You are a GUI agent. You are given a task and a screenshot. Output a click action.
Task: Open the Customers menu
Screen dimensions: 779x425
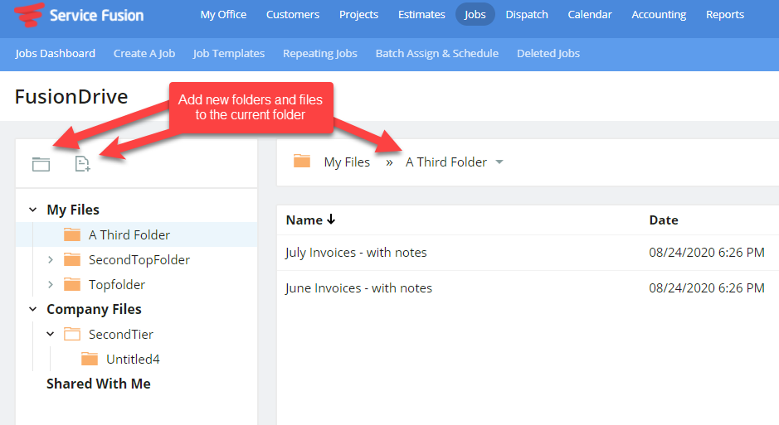point(293,14)
